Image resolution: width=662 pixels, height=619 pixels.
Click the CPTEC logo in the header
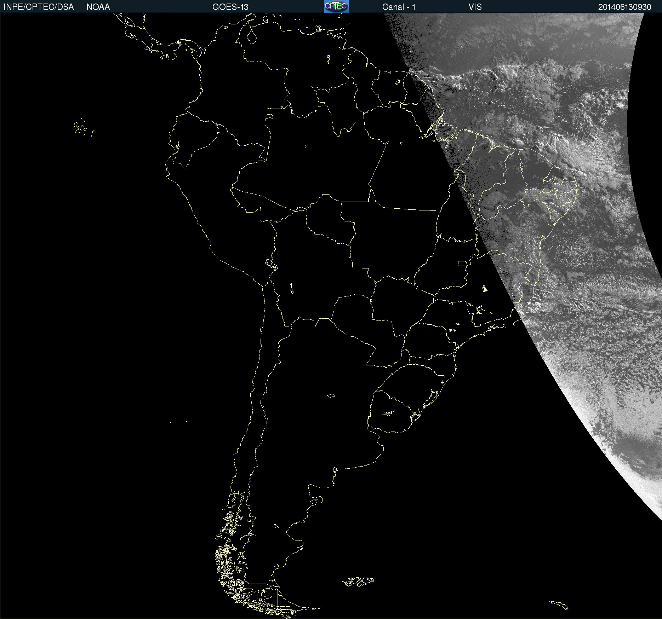point(336,6)
